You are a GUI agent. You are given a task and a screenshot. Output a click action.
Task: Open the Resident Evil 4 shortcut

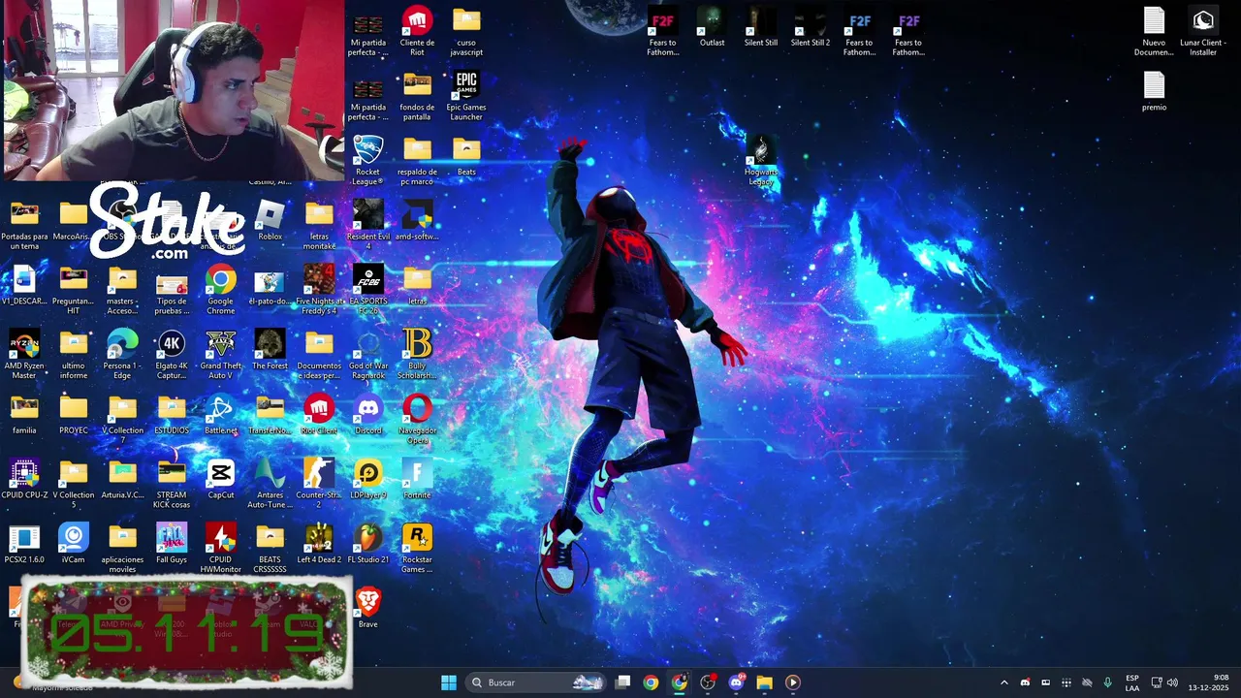tap(368, 226)
